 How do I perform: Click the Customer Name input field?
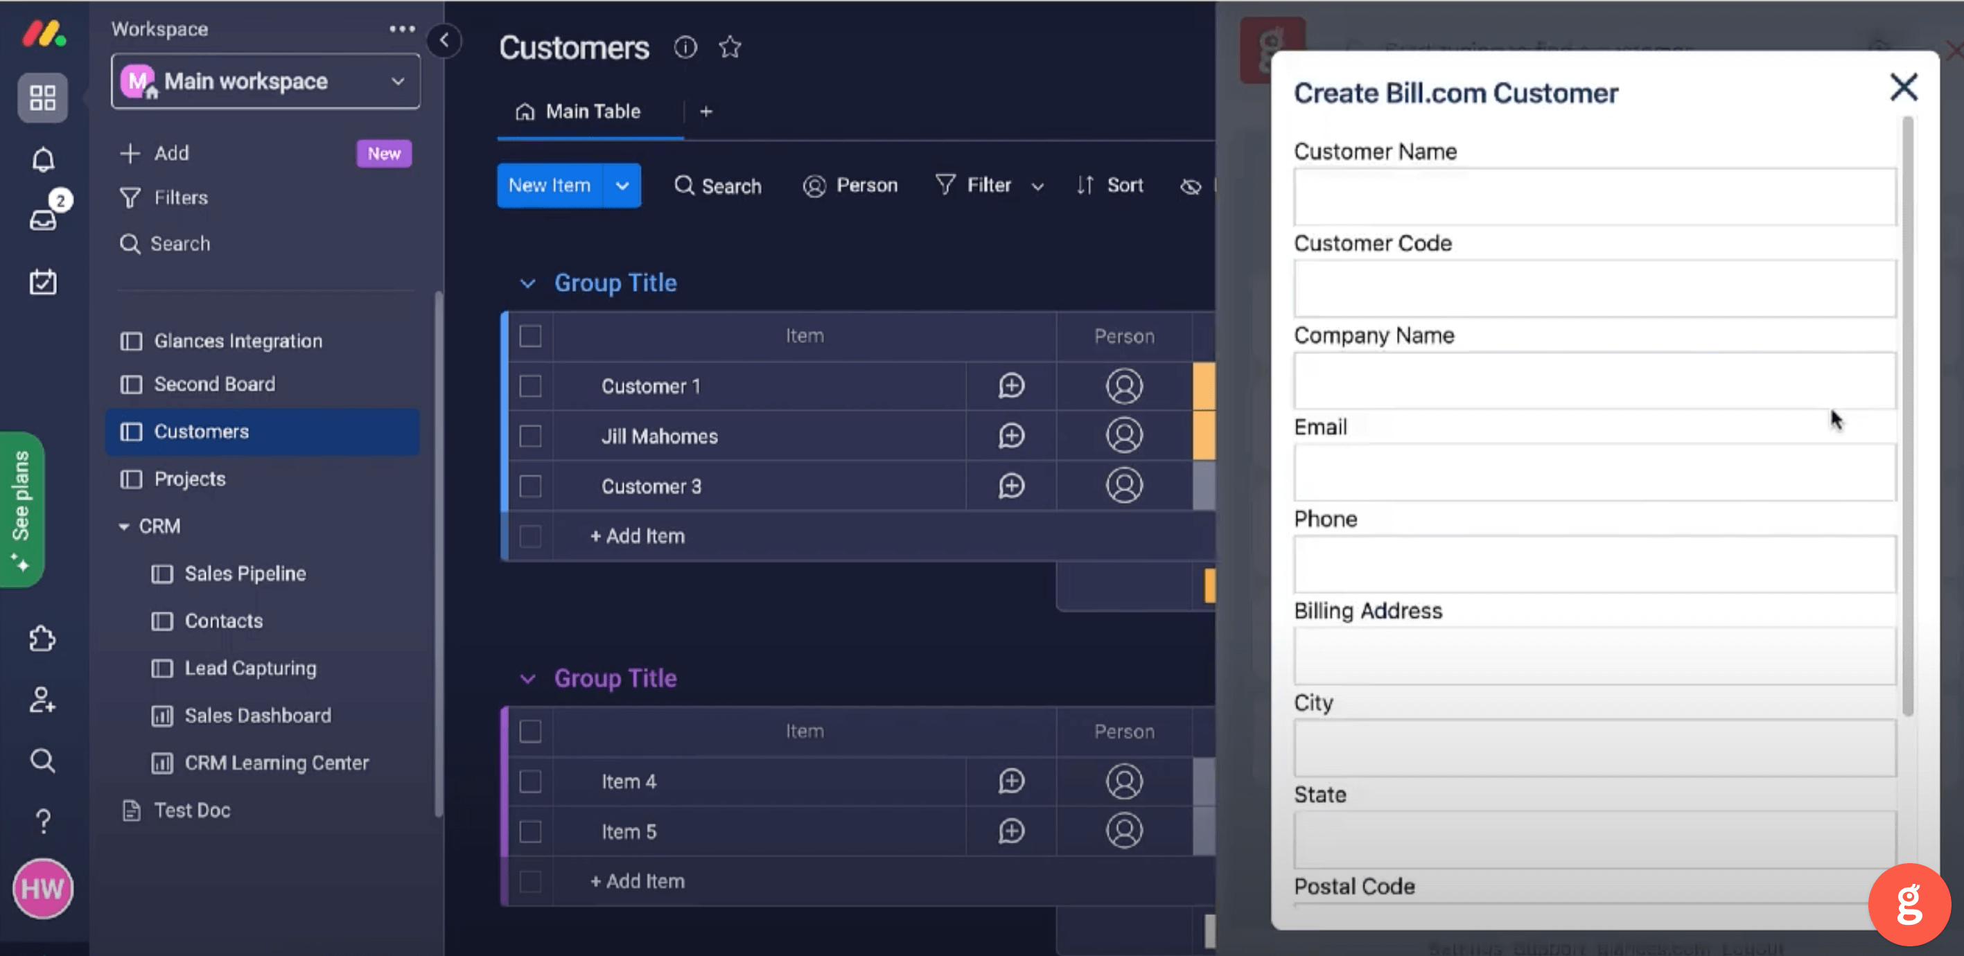[x=1594, y=197]
